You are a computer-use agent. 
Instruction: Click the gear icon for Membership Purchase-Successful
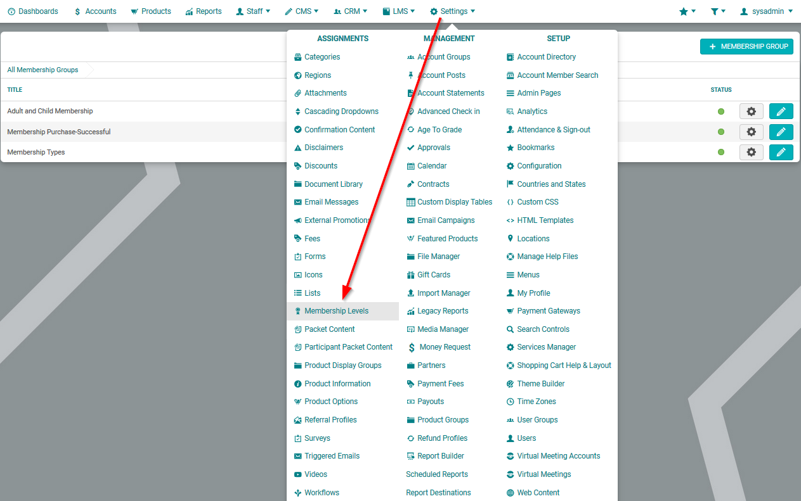751,132
